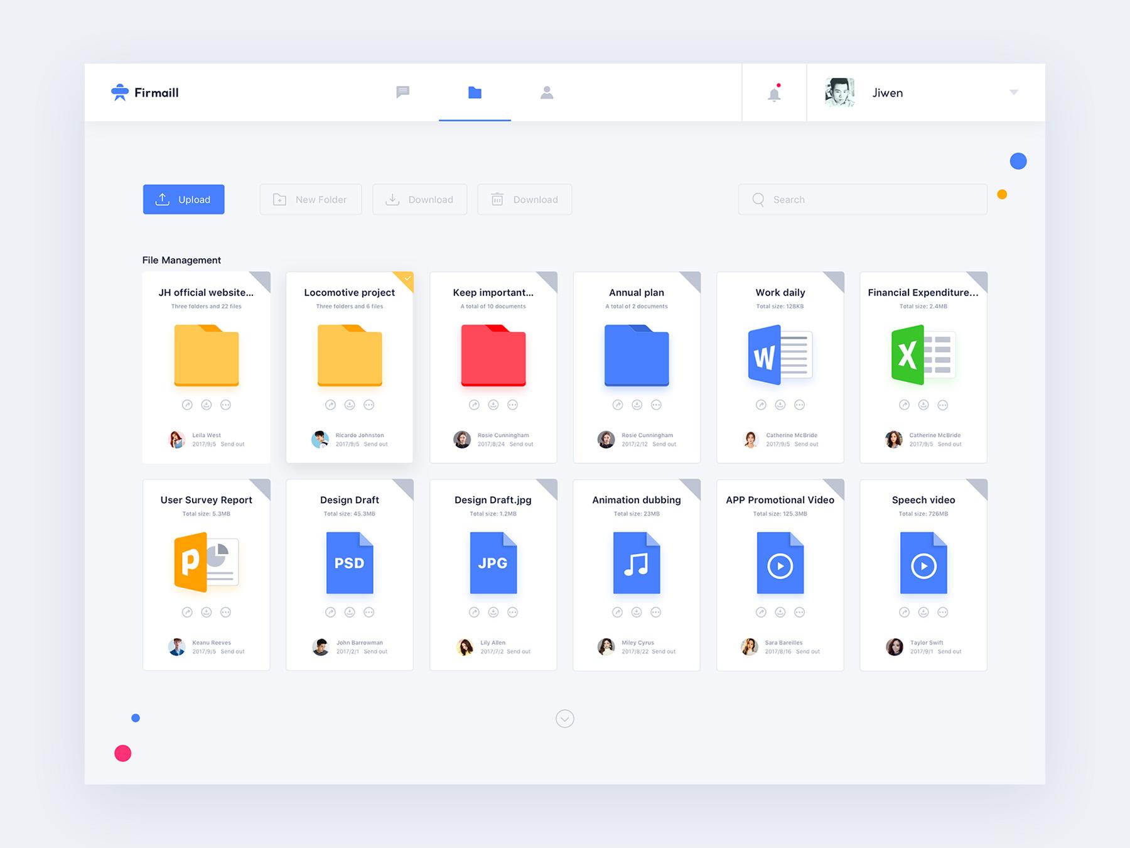Select the files folder tab

(475, 92)
